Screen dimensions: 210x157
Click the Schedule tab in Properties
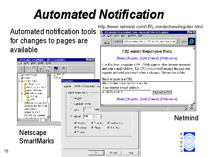click(x=78, y=86)
